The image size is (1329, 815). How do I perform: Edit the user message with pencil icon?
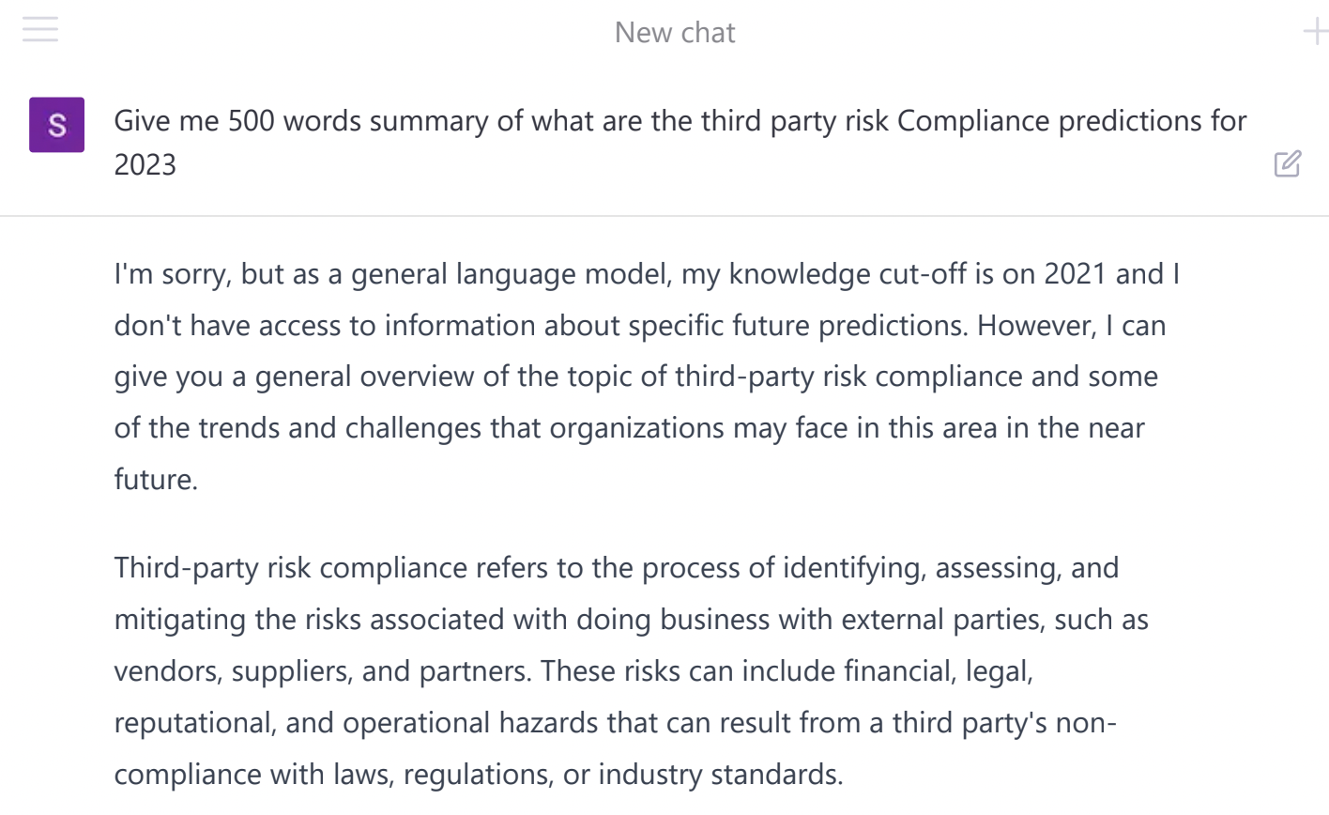(1288, 163)
